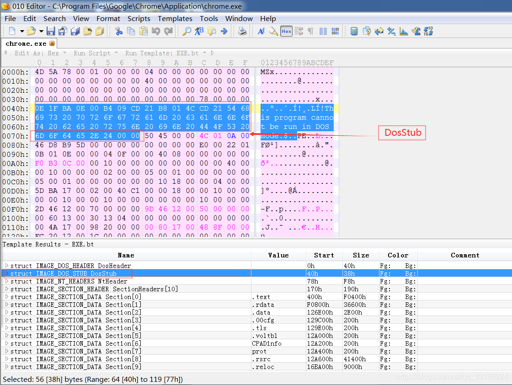Viewport: 512px width, 385px height.
Task: Toggle the binary 0100 view icon
Action: point(336,31)
